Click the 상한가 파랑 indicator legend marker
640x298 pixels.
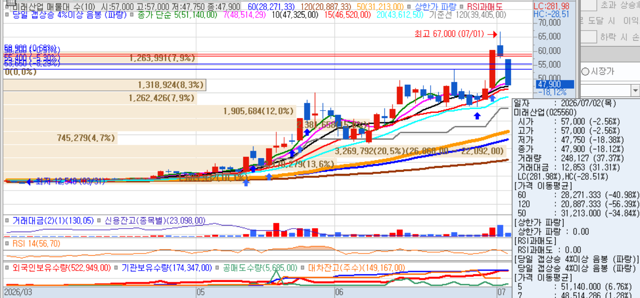coord(408,7)
